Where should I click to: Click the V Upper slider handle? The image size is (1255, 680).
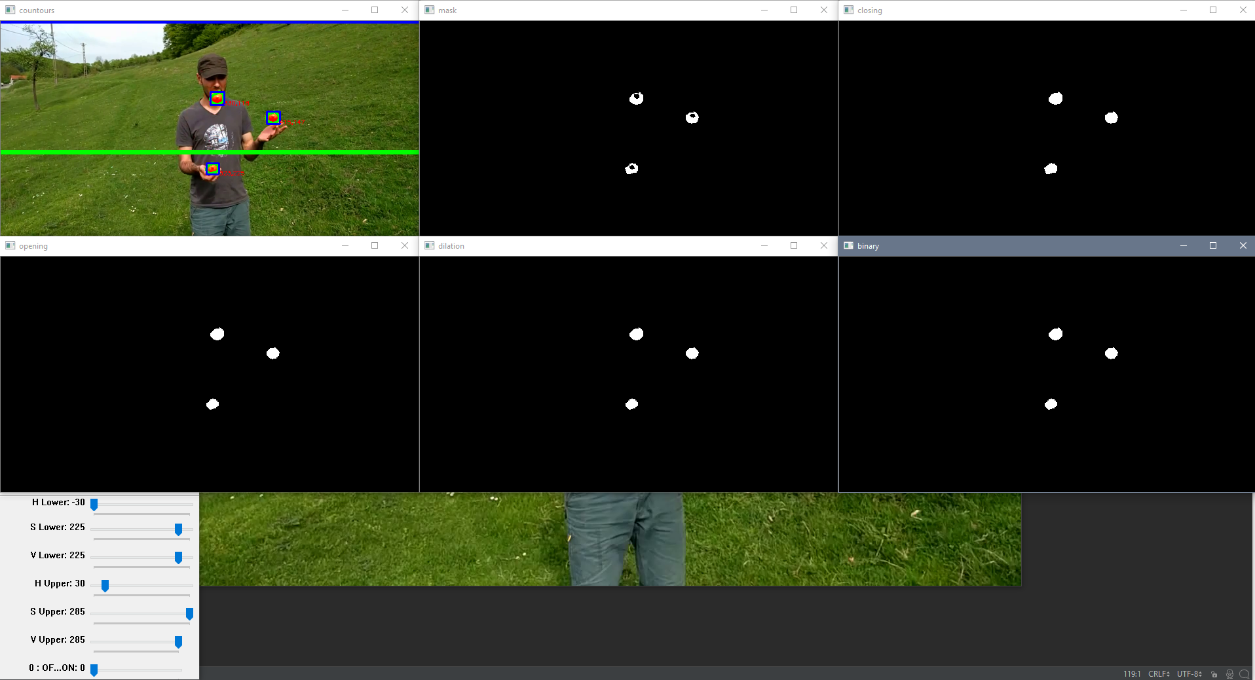(178, 642)
